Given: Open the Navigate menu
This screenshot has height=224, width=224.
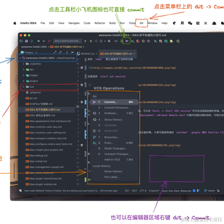Looking at the screenshot, I should point(74,23).
